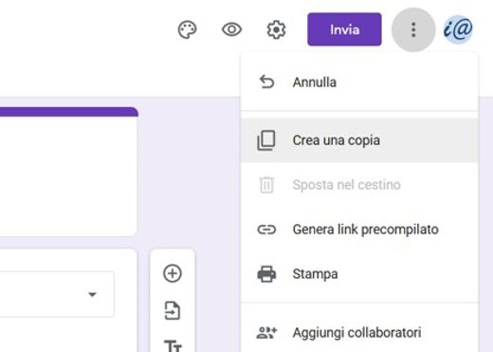Click the add title Tt icon
Image resolution: width=493 pixels, height=352 pixels.
(x=173, y=345)
